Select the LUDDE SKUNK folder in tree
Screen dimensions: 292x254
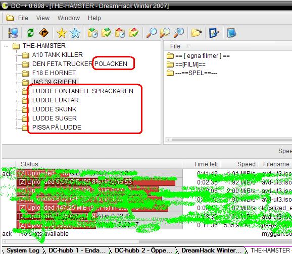point(54,109)
